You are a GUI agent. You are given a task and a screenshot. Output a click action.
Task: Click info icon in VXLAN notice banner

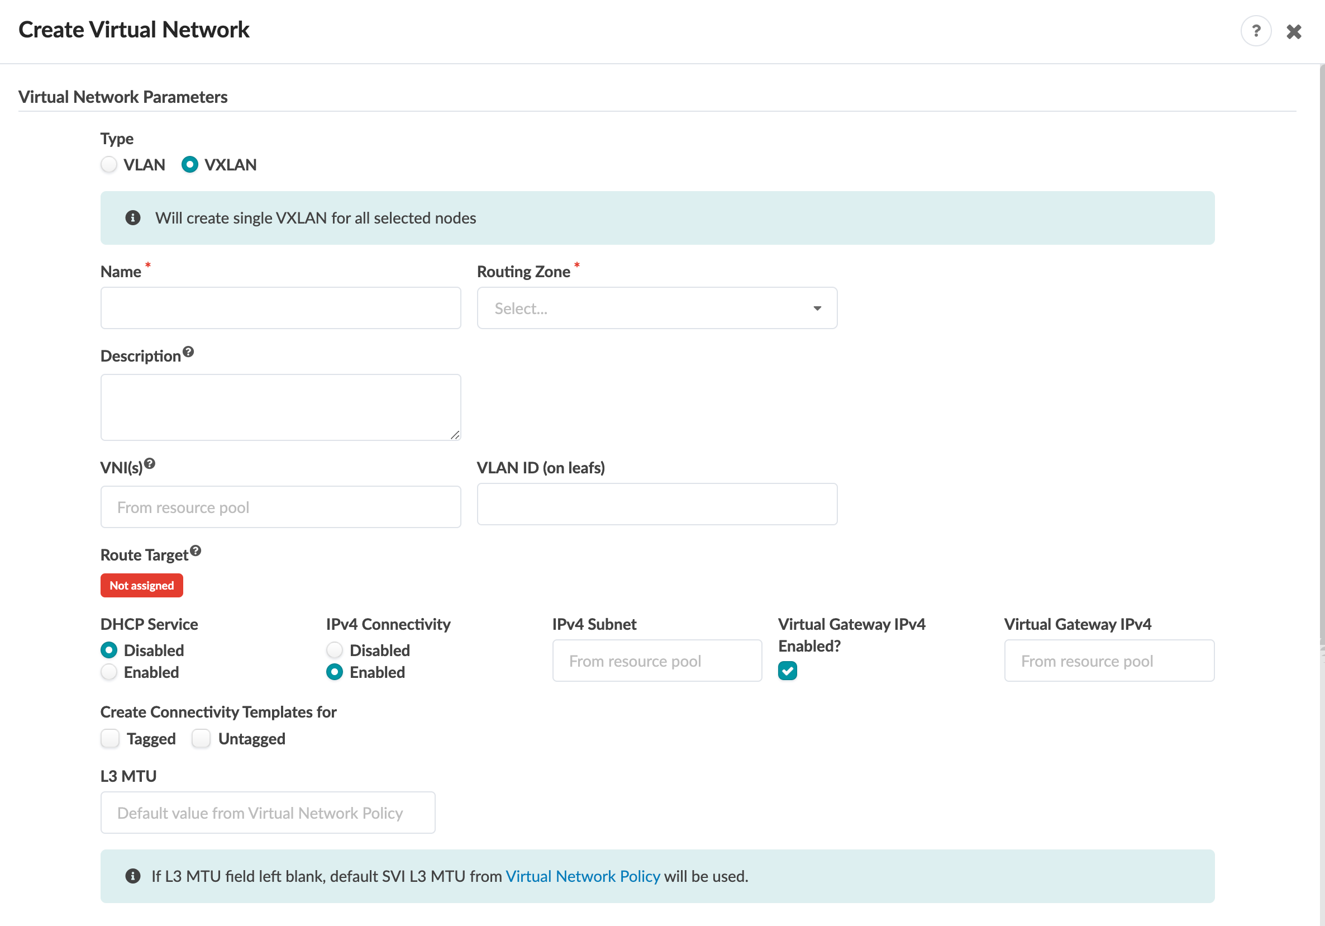133,217
